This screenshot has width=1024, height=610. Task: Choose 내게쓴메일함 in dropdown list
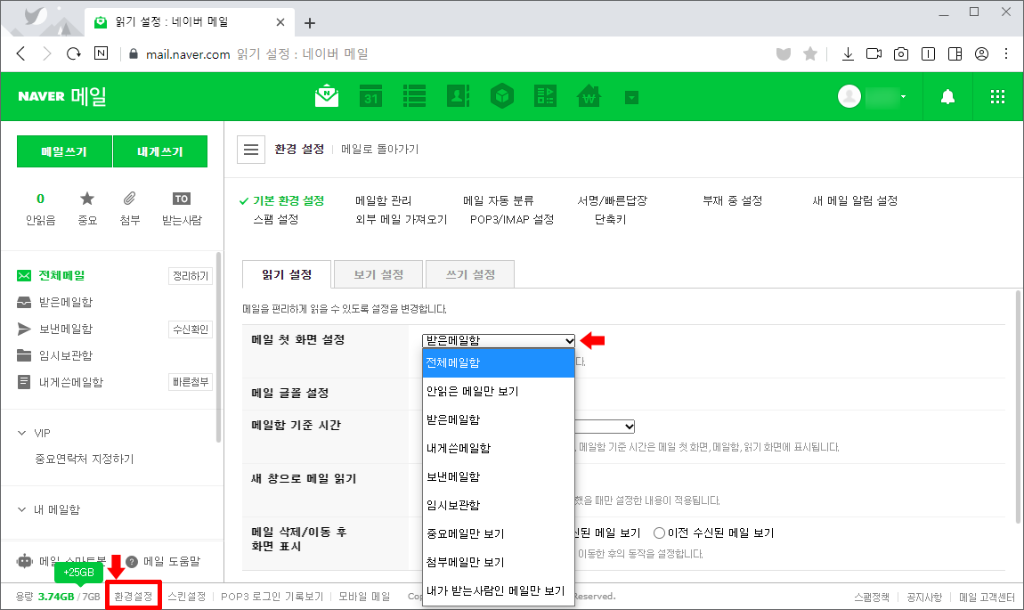pyautogui.click(x=499, y=448)
